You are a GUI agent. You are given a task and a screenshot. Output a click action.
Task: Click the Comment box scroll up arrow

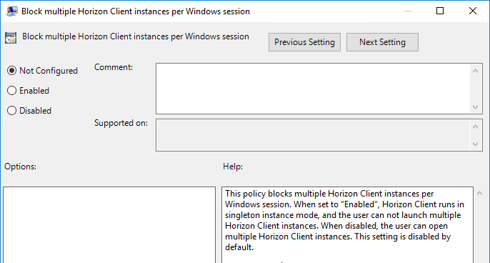(475, 71)
